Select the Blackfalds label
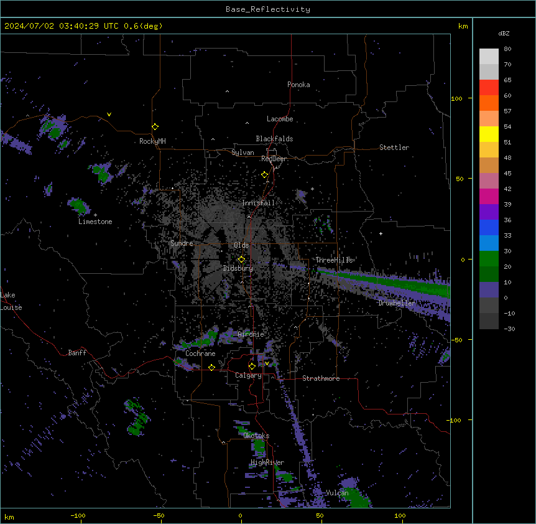This screenshot has width=536, height=524. click(274, 139)
